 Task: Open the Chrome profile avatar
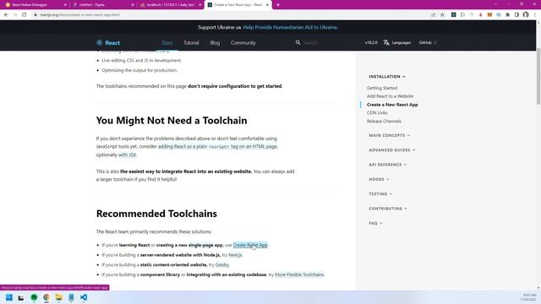(x=526, y=15)
